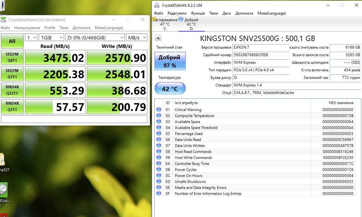The height and width of the screenshot is (217, 362).
Task: Click the 42 °C temperature button
Action: click(170, 89)
